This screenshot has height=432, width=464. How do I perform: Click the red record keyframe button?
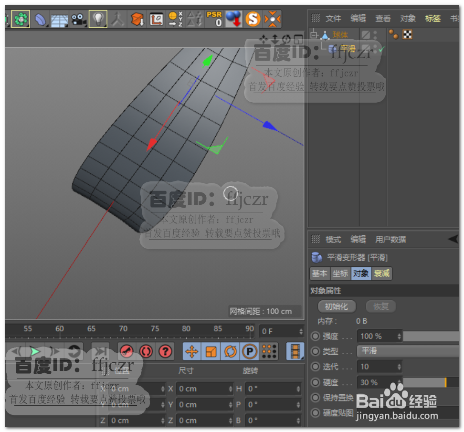click(x=127, y=351)
